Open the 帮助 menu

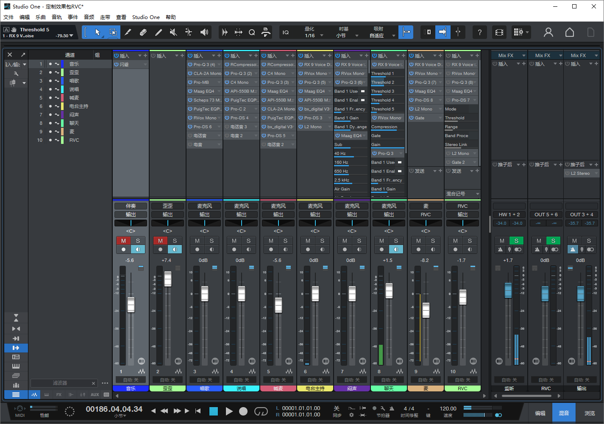pos(171,17)
